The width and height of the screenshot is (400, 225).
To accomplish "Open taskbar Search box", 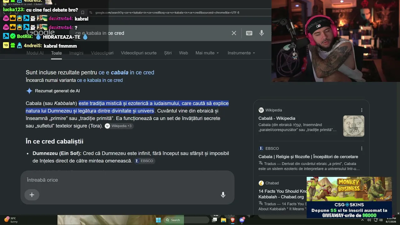I will coord(186,220).
